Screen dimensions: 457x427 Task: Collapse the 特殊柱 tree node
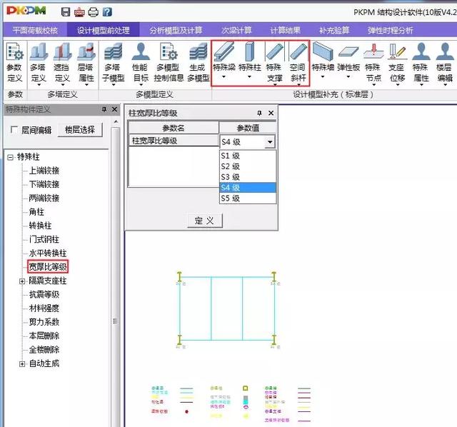coord(10,157)
